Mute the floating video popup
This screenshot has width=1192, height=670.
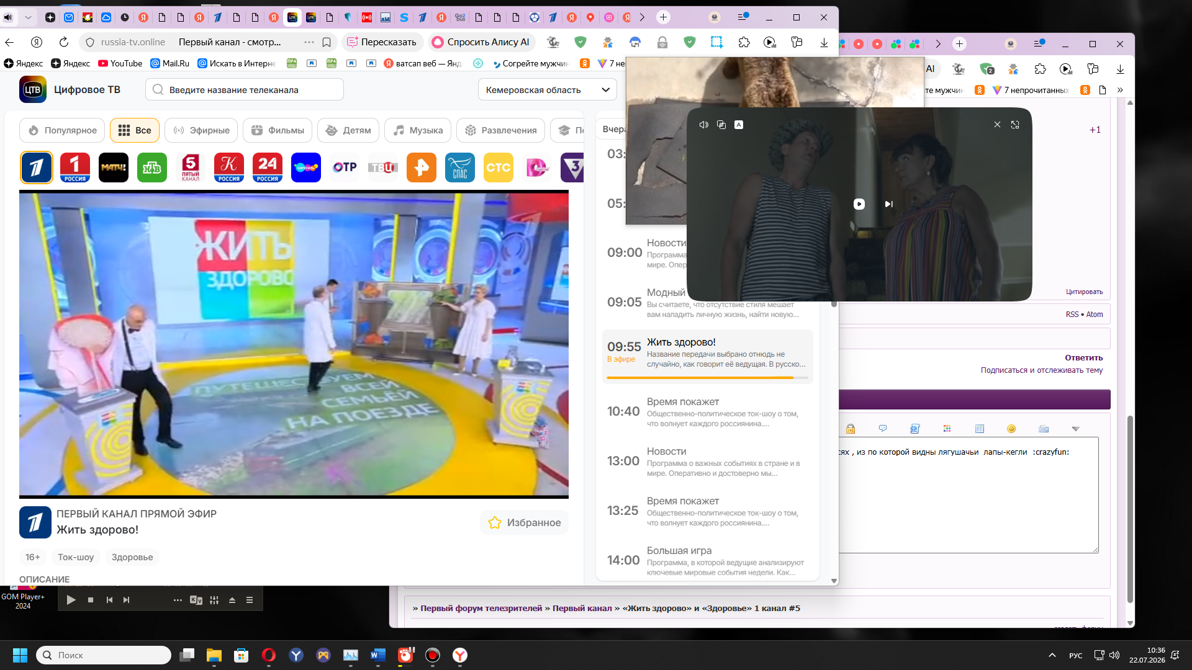pyautogui.click(x=703, y=125)
